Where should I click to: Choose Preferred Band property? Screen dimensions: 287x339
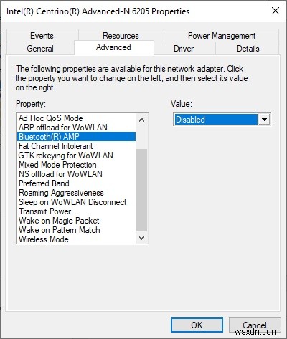(77, 183)
